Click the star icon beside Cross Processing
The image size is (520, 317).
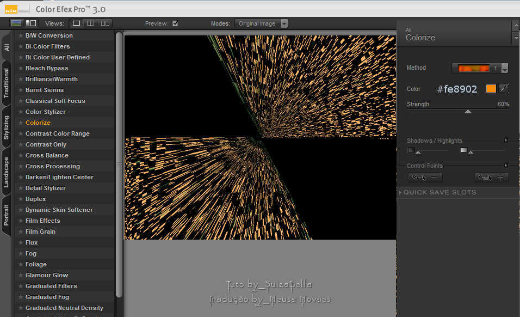[x=21, y=166]
